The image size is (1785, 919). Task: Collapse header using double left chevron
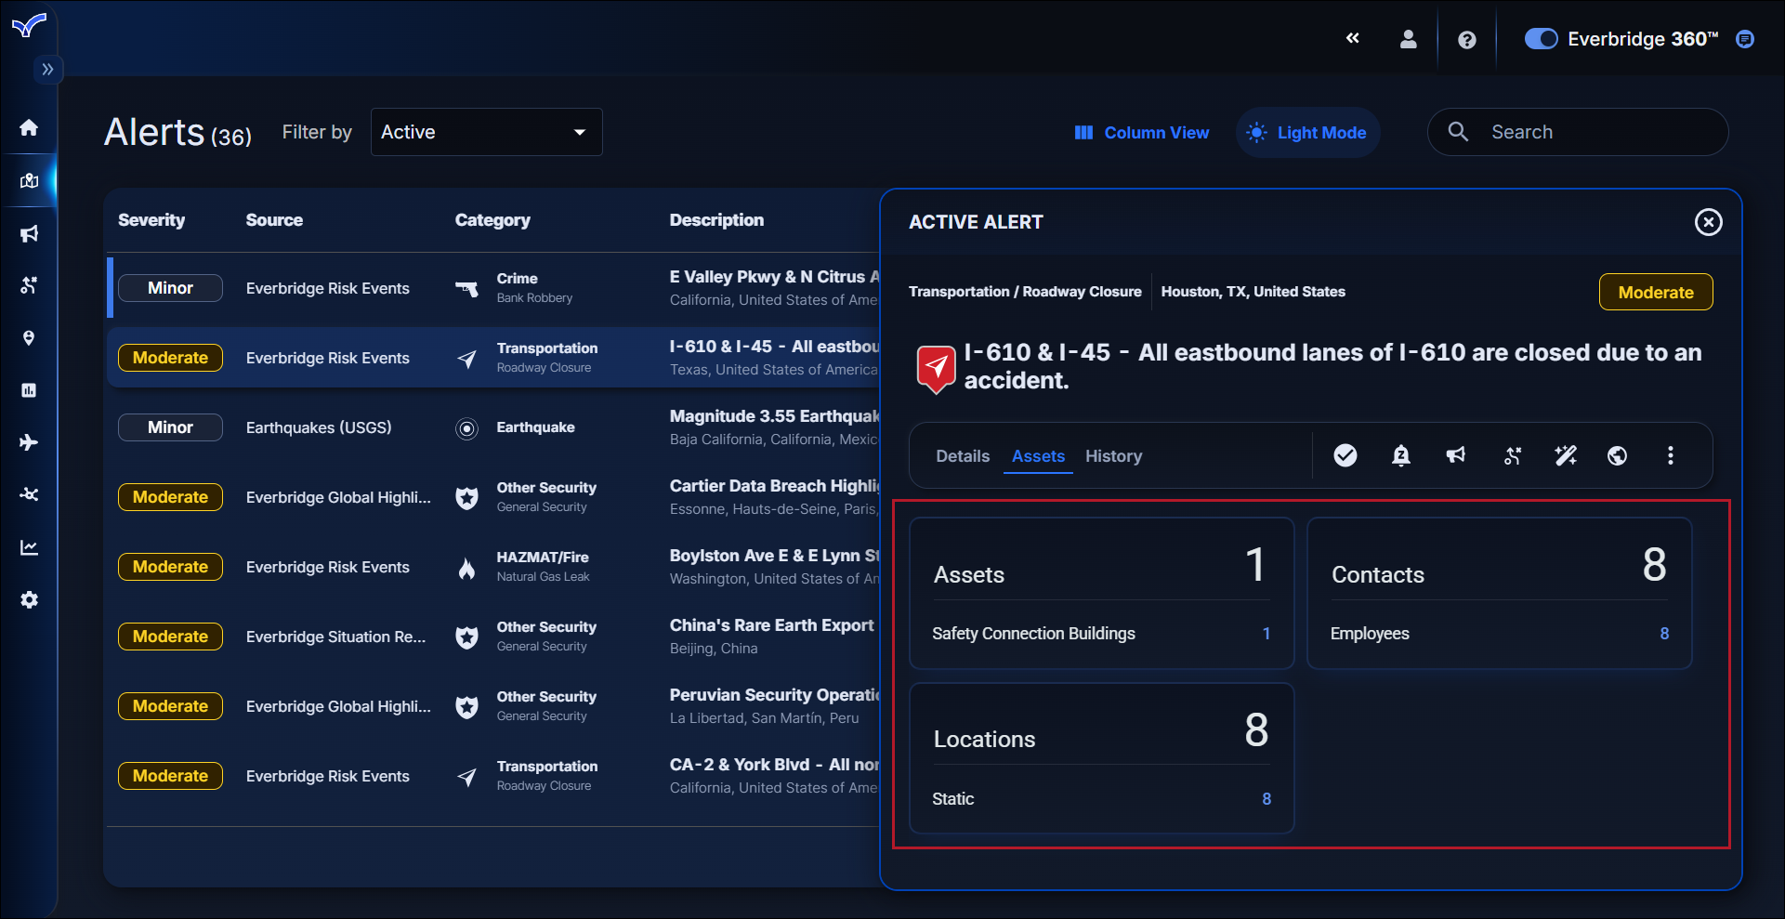click(1353, 38)
